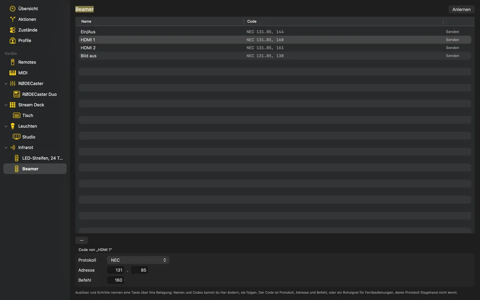480x300 pixels.
Task: Select the Bild aus row name
Action: click(x=89, y=56)
